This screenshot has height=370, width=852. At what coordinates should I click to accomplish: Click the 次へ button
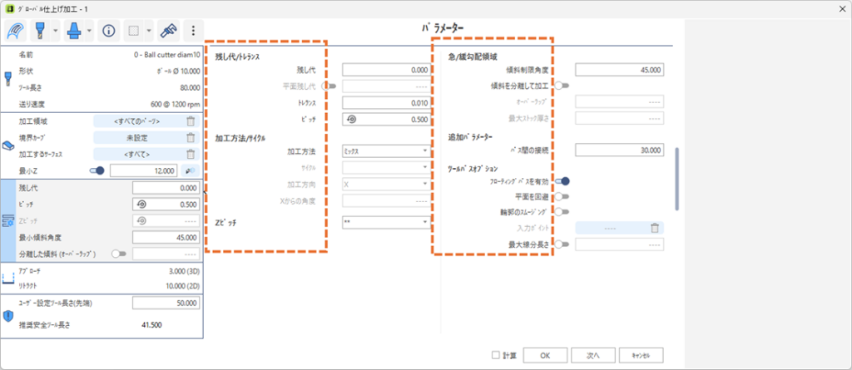coord(592,354)
